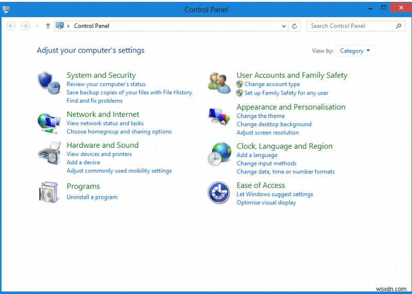Refresh the Control Panel view

tap(295, 26)
